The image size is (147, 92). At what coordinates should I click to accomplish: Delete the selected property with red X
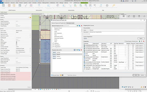144,41
